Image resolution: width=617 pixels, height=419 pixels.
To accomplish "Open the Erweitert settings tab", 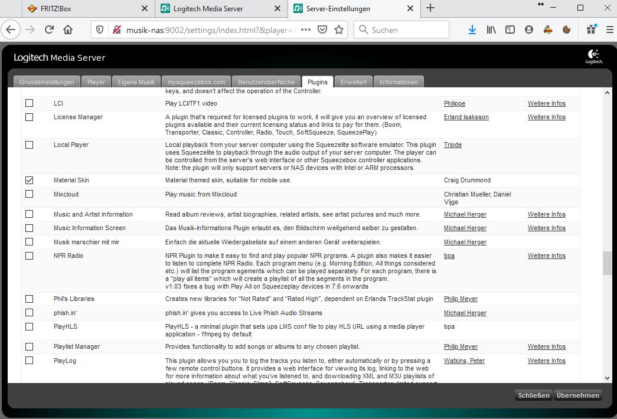I will point(353,82).
